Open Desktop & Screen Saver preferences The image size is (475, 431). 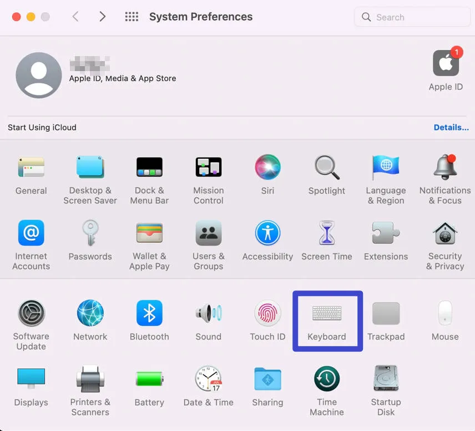tap(90, 179)
